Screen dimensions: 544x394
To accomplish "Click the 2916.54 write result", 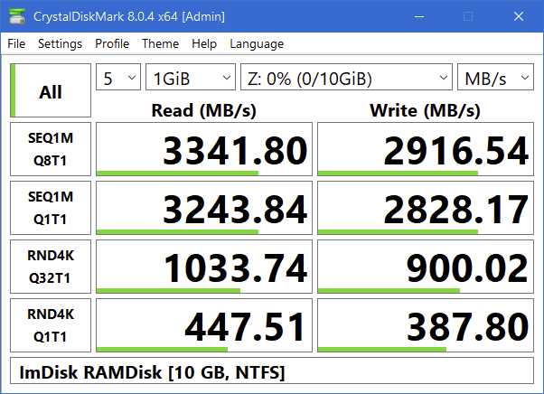I will [x=426, y=149].
